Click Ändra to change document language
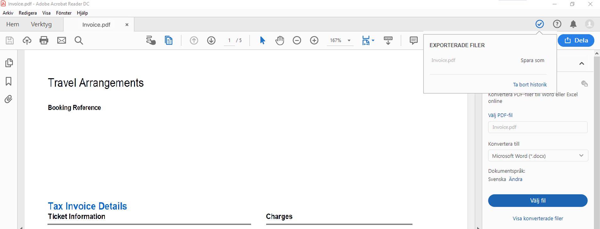The height and width of the screenshot is (229, 600). tap(516, 179)
